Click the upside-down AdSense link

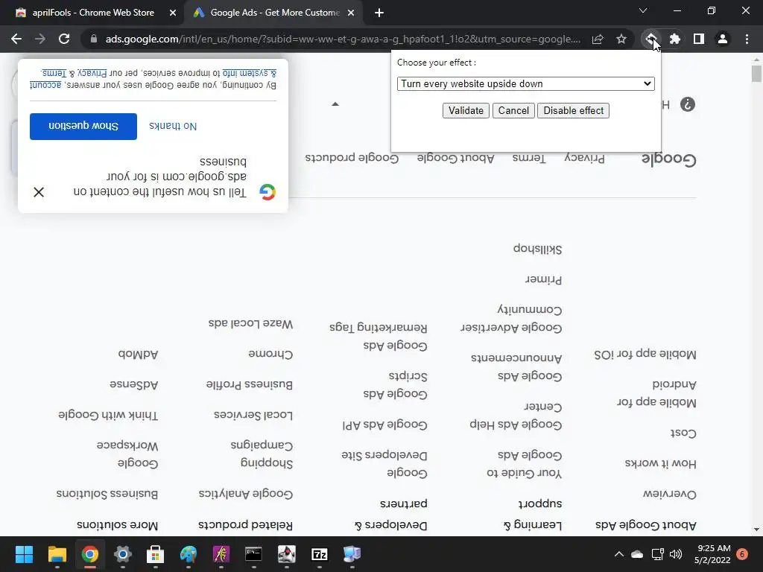point(134,384)
